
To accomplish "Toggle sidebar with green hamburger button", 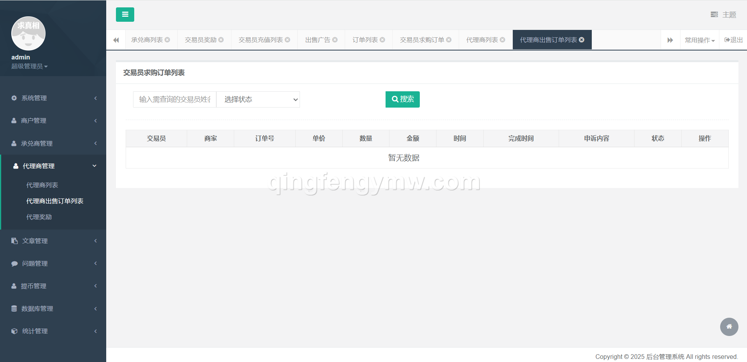I will [125, 14].
